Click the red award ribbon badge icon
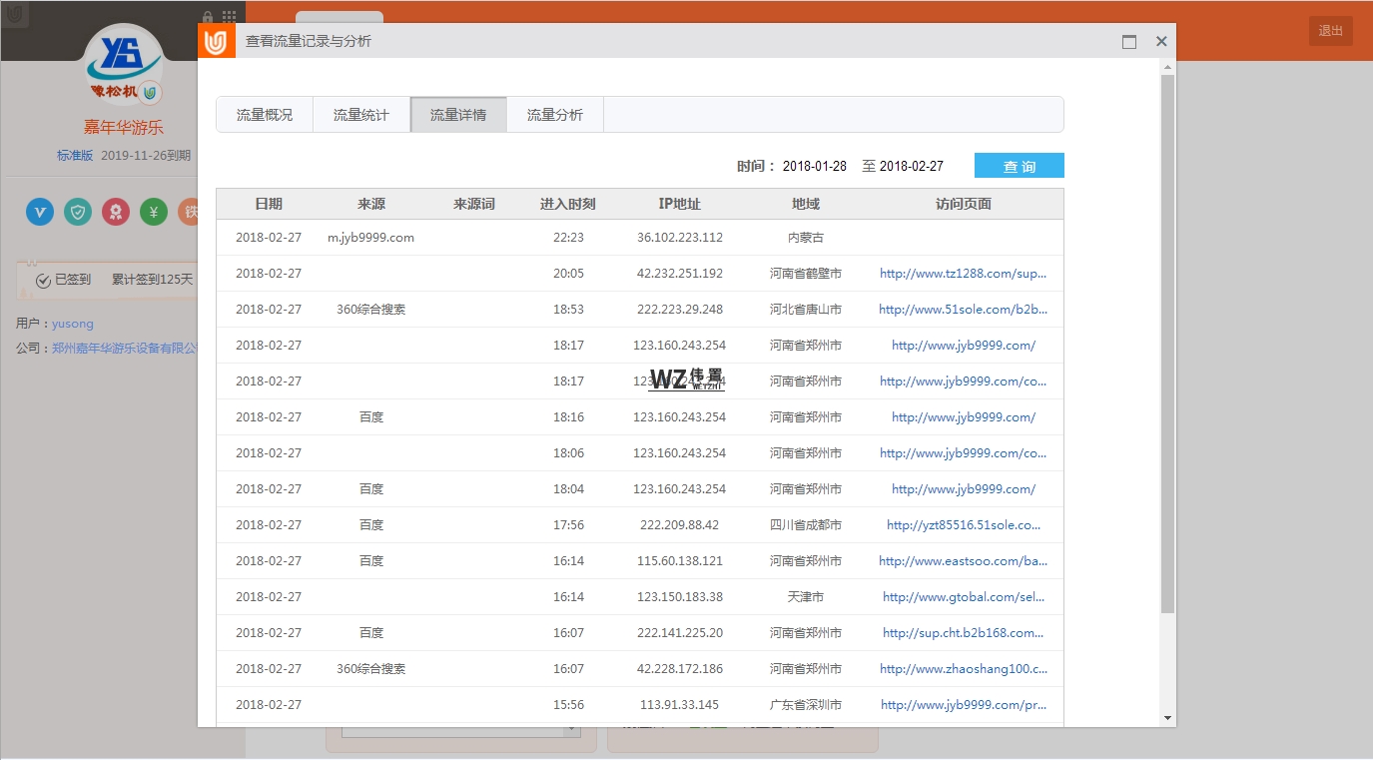1373x760 pixels. pyautogui.click(x=116, y=212)
